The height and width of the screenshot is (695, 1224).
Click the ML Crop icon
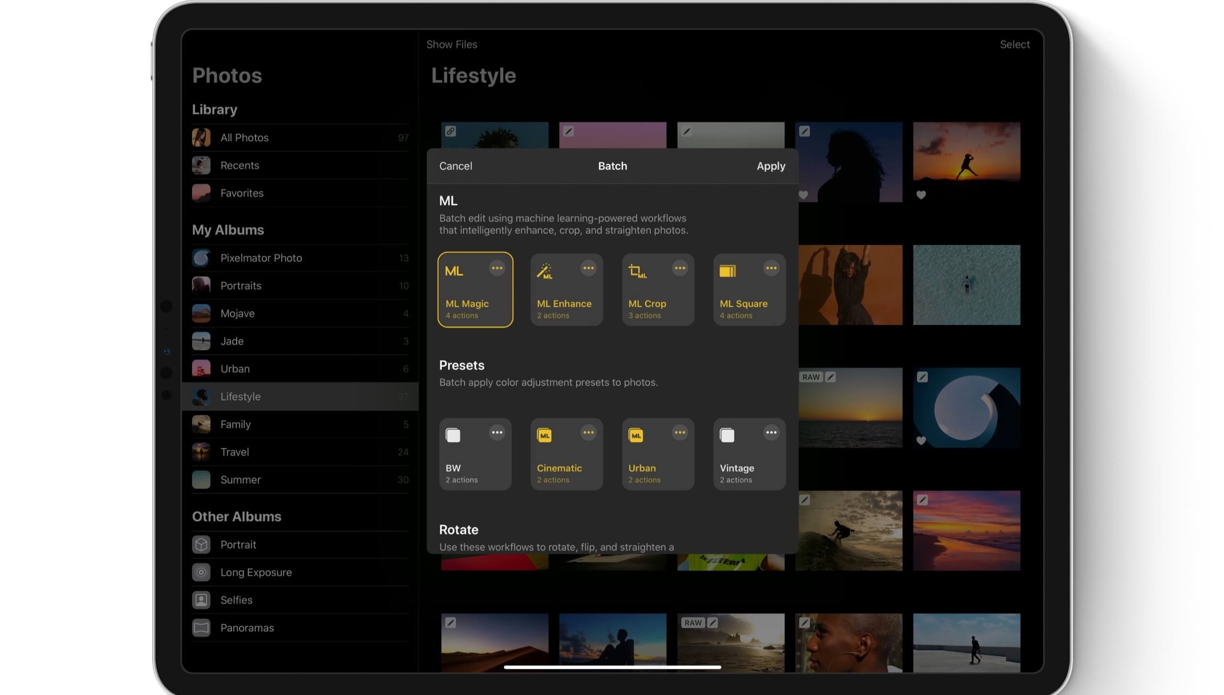tap(637, 271)
